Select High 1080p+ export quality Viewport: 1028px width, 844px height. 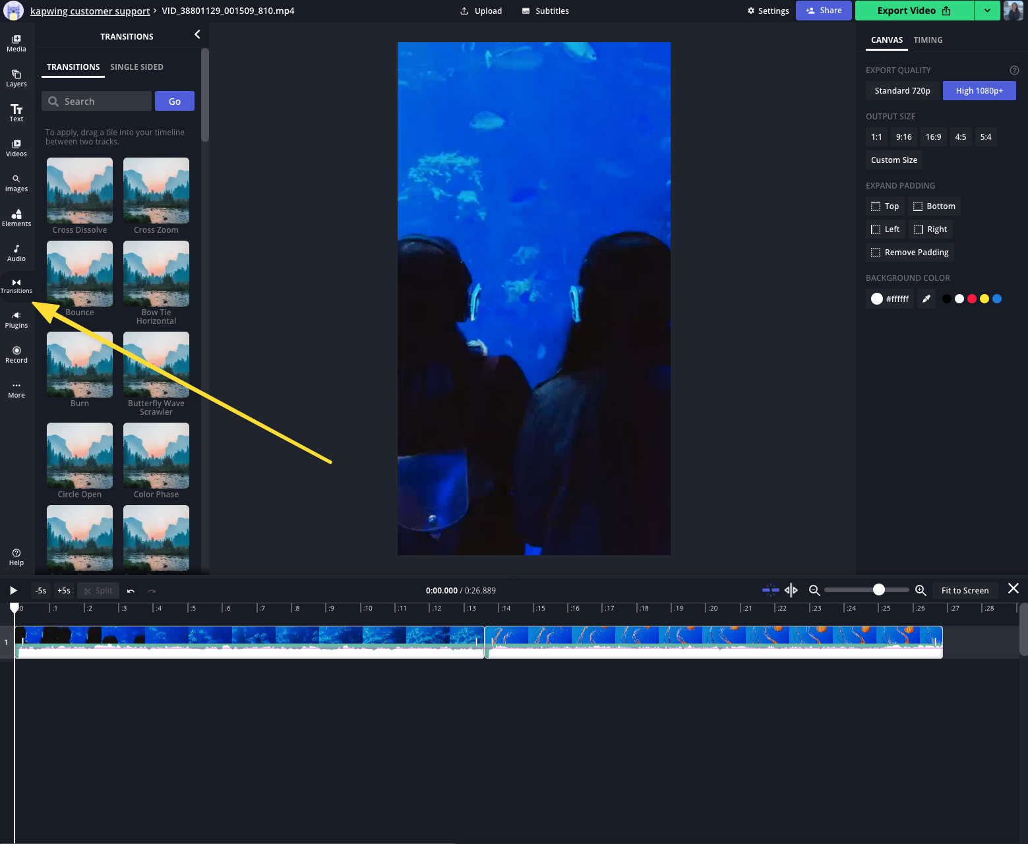click(x=979, y=91)
